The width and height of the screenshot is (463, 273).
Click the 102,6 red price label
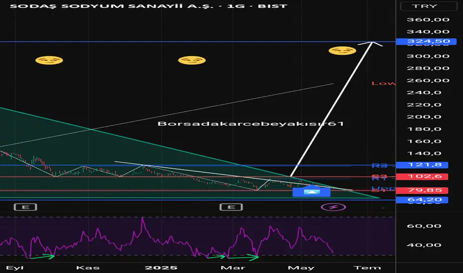point(422,177)
